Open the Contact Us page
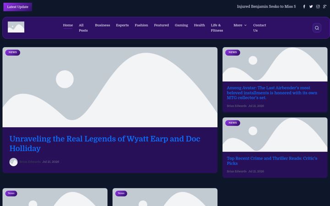330x206 pixels. pyautogui.click(x=259, y=28)
